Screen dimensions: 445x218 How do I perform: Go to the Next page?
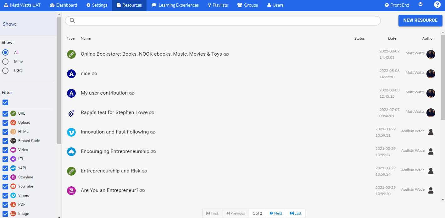276,213
